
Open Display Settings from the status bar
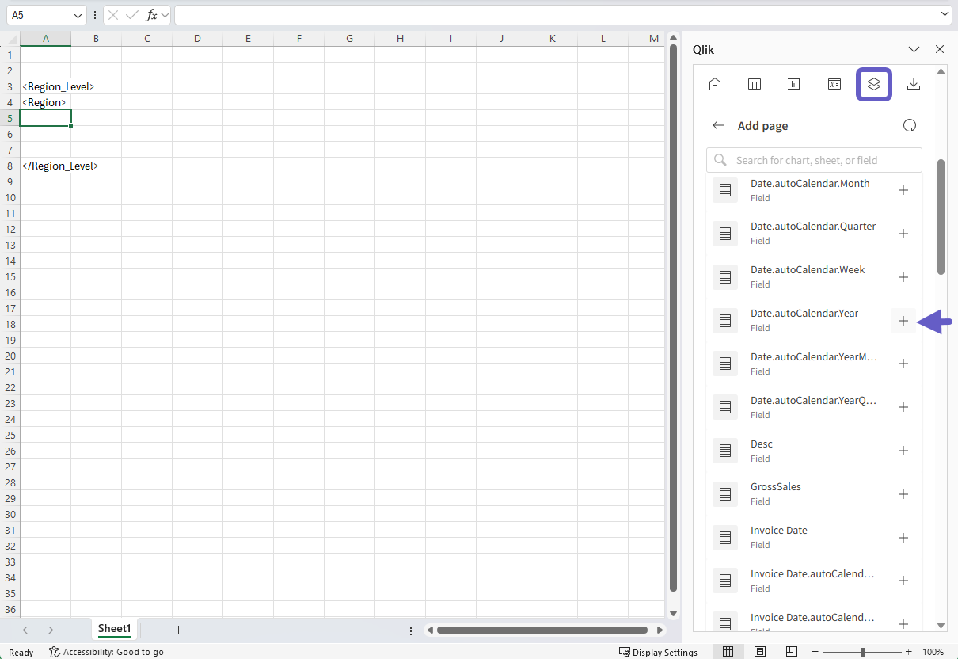tap(658, 651)
